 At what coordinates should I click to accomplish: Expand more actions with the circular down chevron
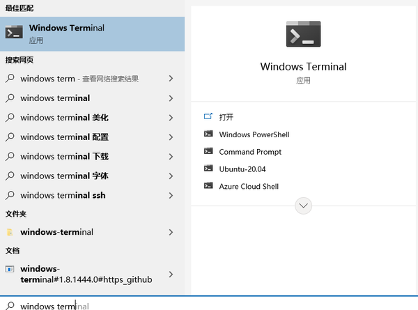pyautogui.click(x=303, y=206)
